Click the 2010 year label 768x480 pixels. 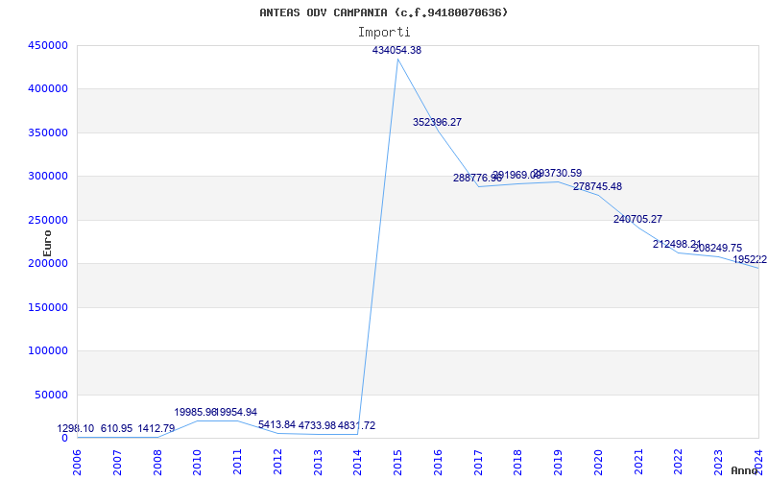pos(198,462)
